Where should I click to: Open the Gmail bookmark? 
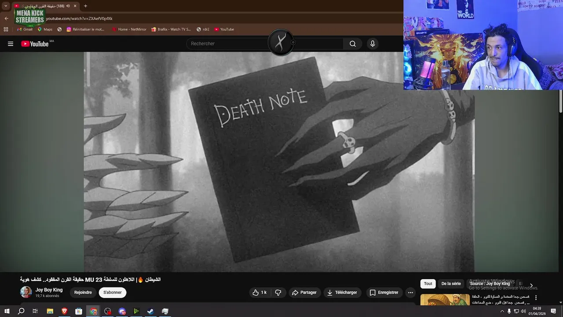click(x=25, y=29)
